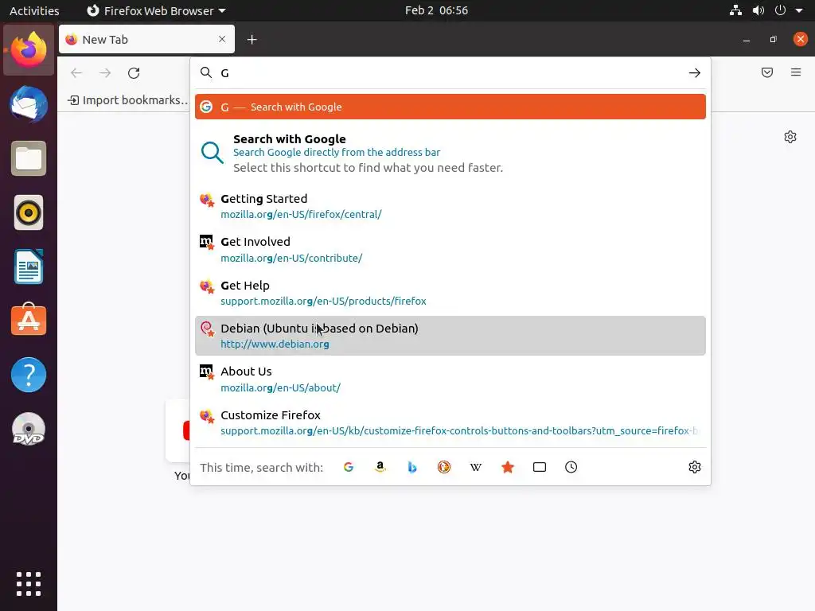Click the back navigation arrow

click(76, 72)
